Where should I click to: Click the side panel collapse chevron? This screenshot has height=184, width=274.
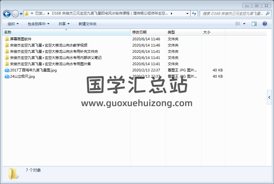(269, 97)
